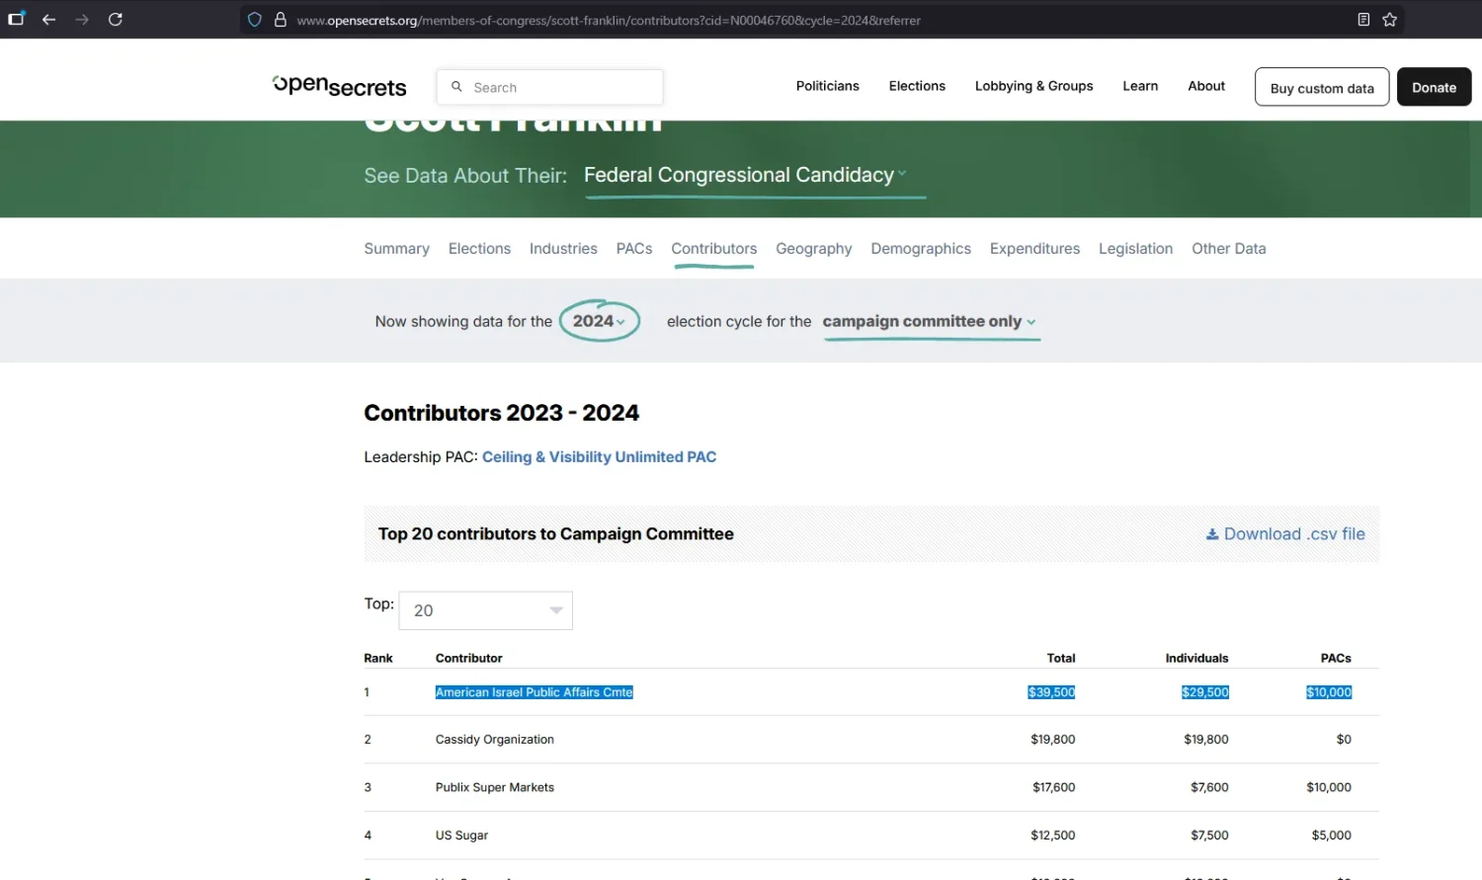Open the Learn menu
Screen dimensions: 1482x880
pos(1140,86)
